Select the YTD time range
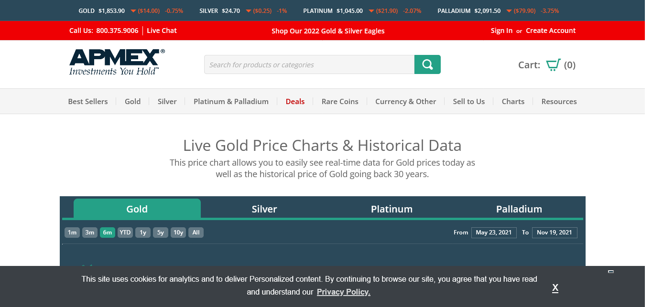The height and width of the screenshot is (307, 653). tap(125, 233)
